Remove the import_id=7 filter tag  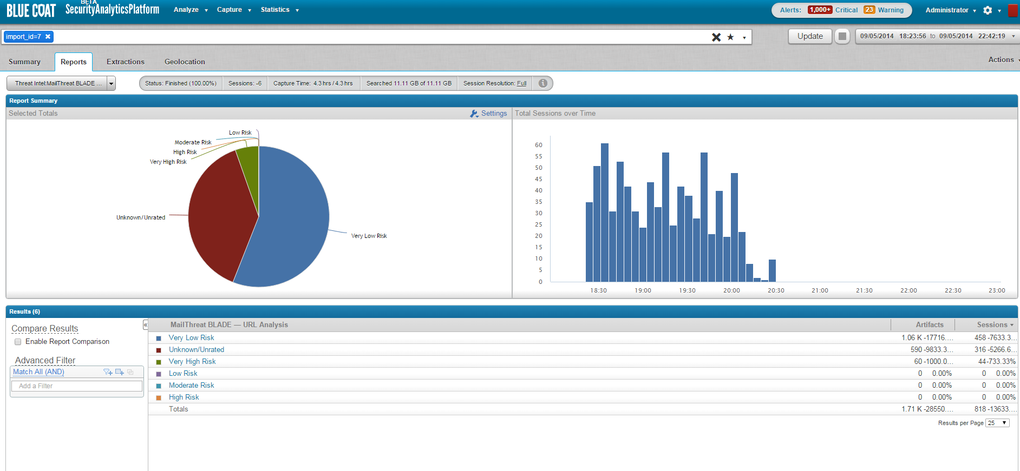tap(48, 37)
